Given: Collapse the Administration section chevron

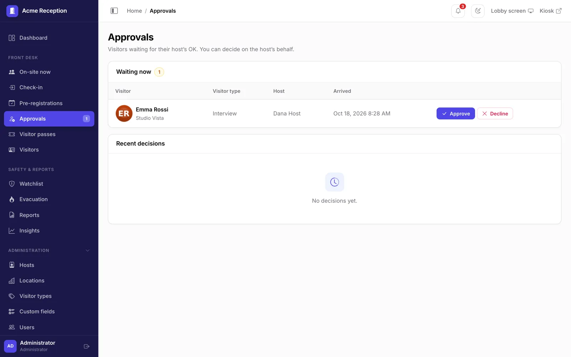Looking at the screenshot, I should pos(87,251).
